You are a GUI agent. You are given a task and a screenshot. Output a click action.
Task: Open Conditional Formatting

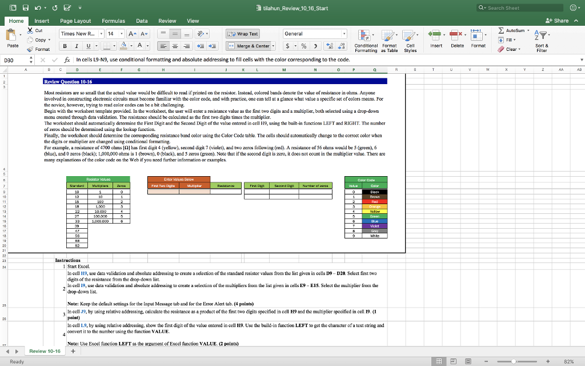366,41
